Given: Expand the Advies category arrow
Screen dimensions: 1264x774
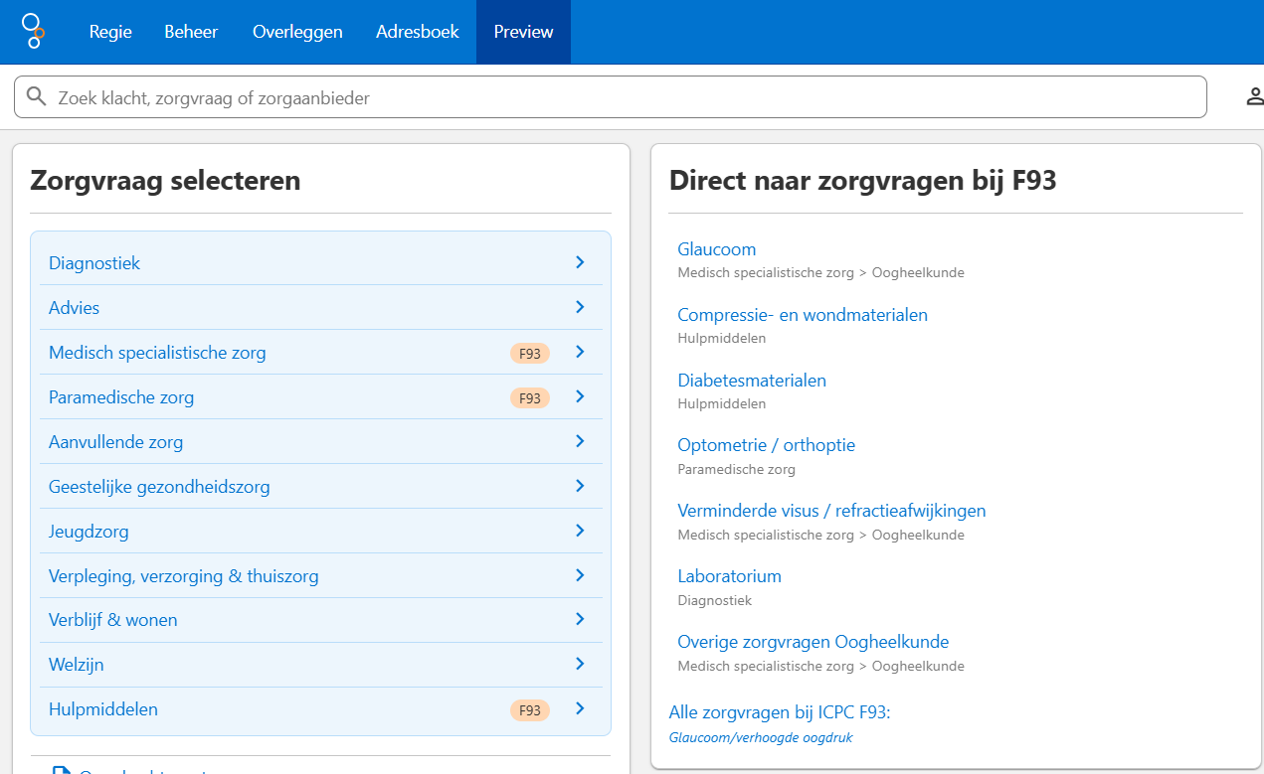Looking at the screenshot, I should pyautogui.click(x=580, y=307).
